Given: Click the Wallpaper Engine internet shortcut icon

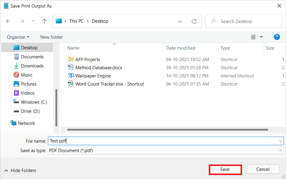Looking at the screenshot, I should (x=71, y=76).
